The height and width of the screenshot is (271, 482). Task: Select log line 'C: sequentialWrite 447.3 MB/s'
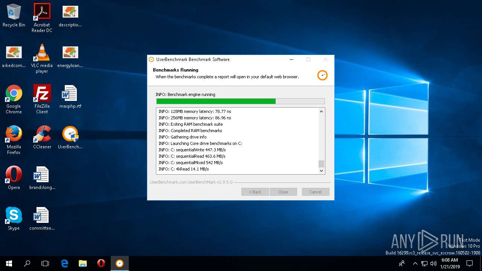(x=192, y=150)
